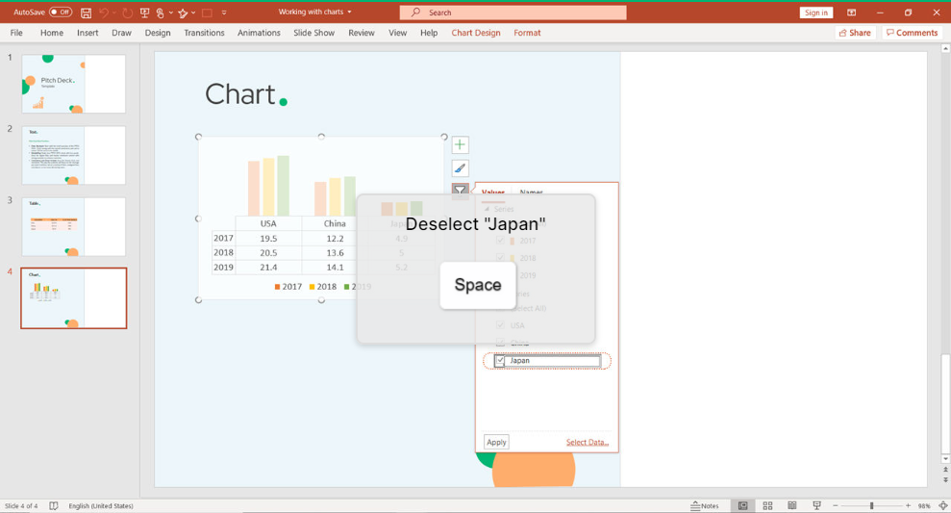Open the View tab
Viewport: 951px width, 513px height.
pos(398,33)
